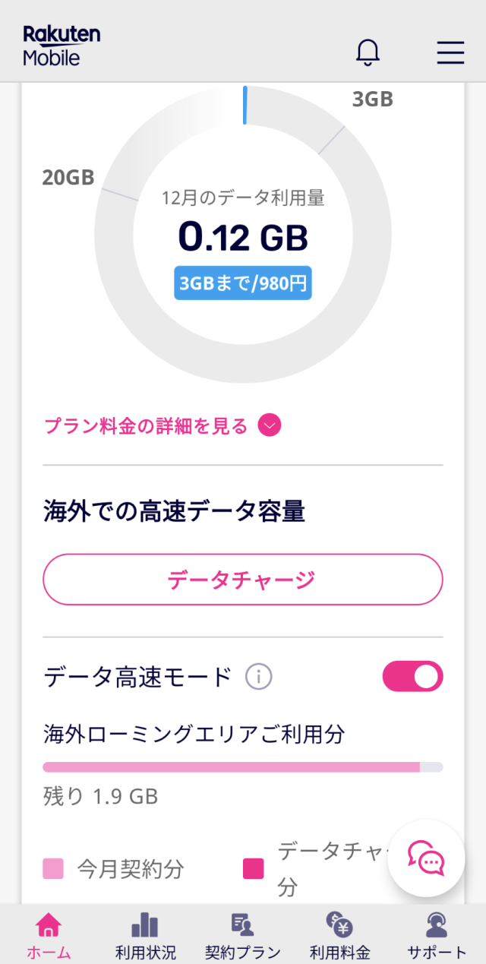The width and height of the screenshot is (486, 964).
Task: Click プラン料金の詳細を見る link
Action: [x=146, y=426]
